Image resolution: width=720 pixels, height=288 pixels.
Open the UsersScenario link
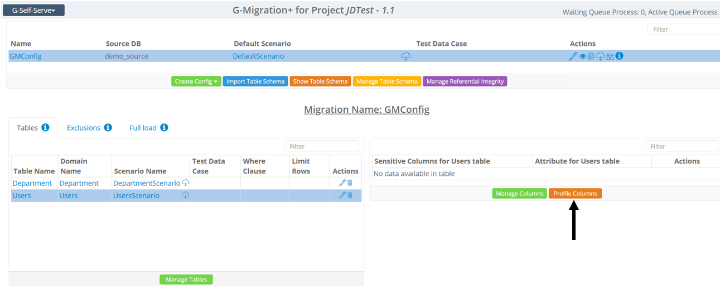[136, 195]
